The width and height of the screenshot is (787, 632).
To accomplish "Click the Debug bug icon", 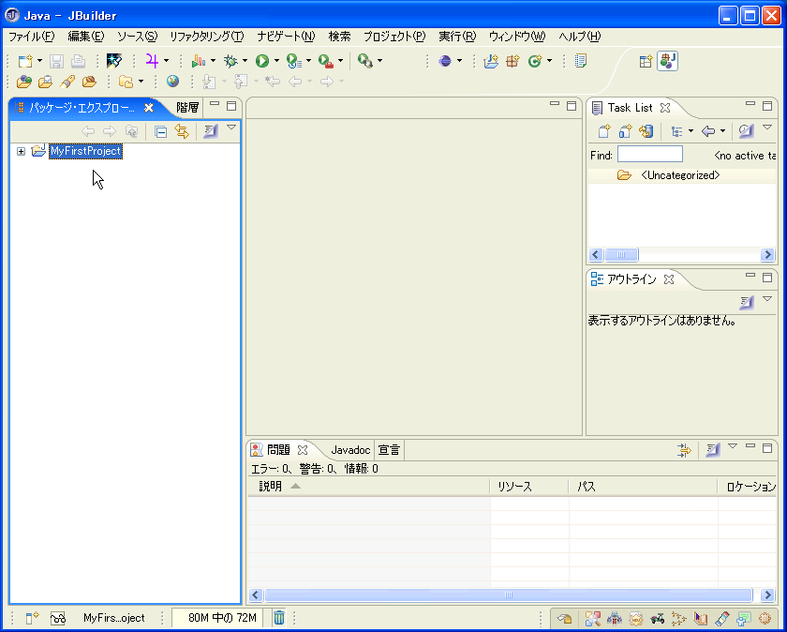I will point(230,61).
